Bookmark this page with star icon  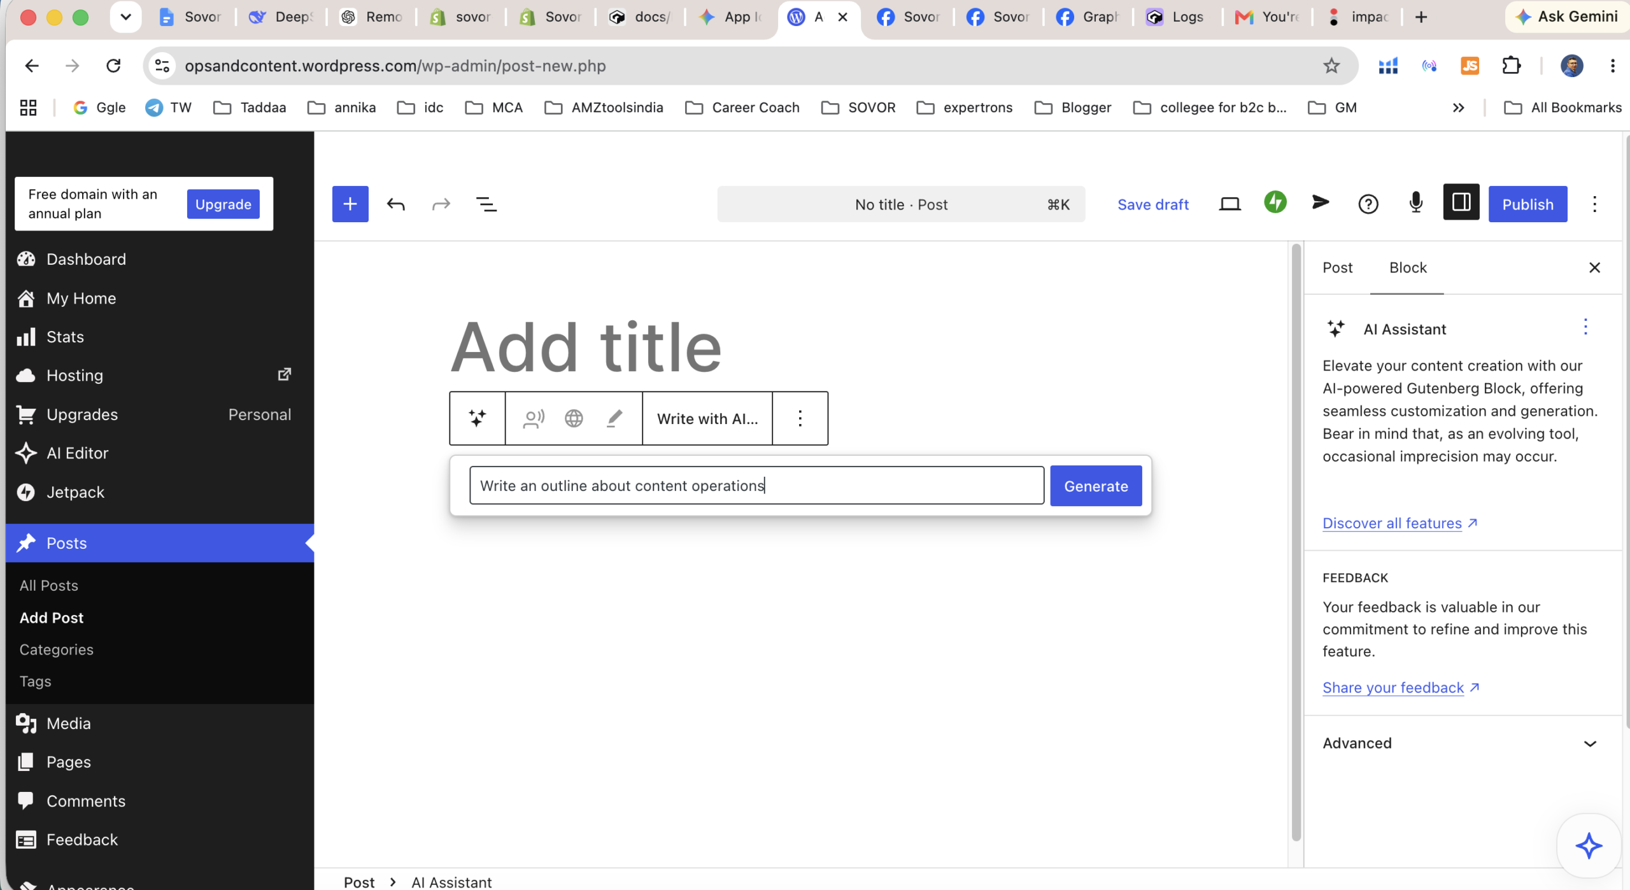tap(1331, 65)
